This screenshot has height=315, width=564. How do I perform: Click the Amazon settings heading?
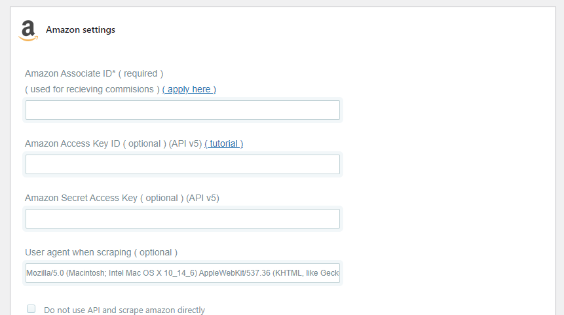pos(81,30)
